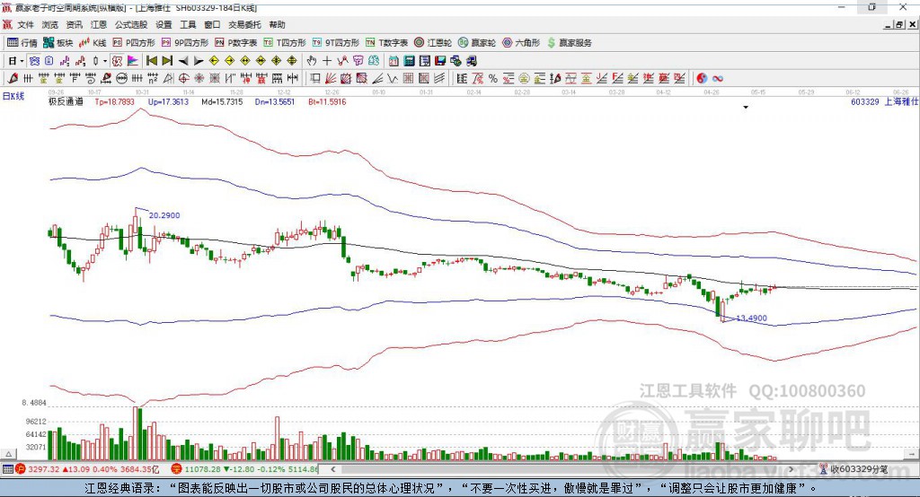This screenshot has width=920, height=497.
Task: Click the 日K线 chart label
Action: pos(13,96)
